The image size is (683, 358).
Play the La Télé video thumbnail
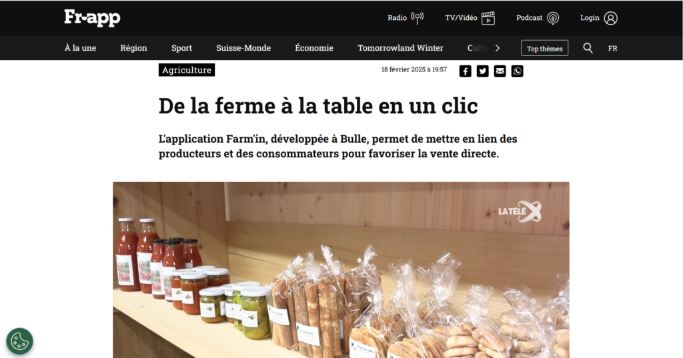pos(341,270)
